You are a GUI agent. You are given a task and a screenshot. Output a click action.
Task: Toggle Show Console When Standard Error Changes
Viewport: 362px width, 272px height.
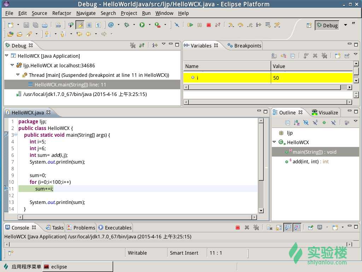[297, 228]
